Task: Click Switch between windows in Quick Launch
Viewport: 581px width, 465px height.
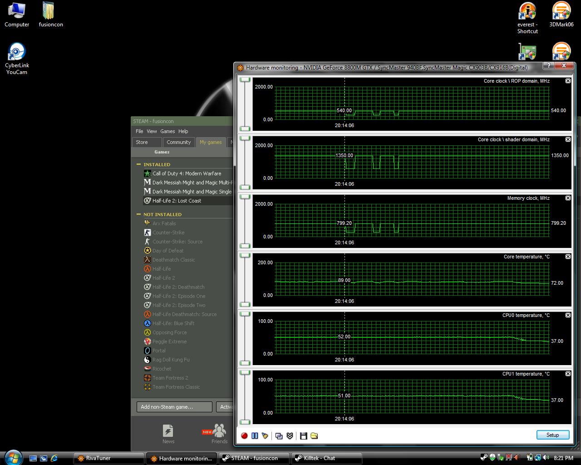Action: 44,458
